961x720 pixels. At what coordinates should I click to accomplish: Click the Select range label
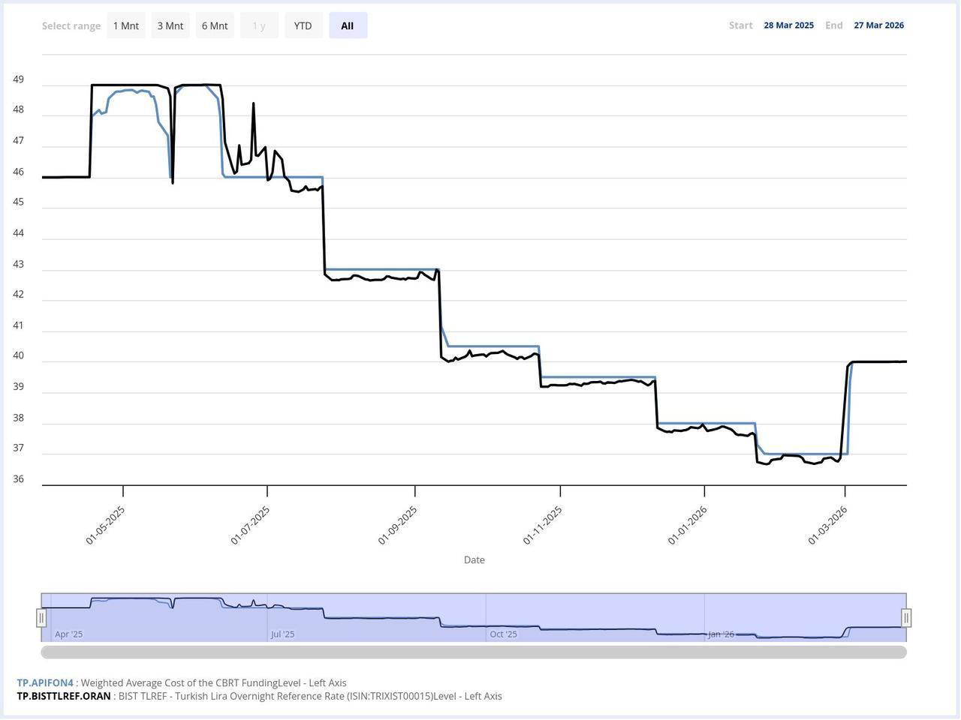tap(71, 25)
